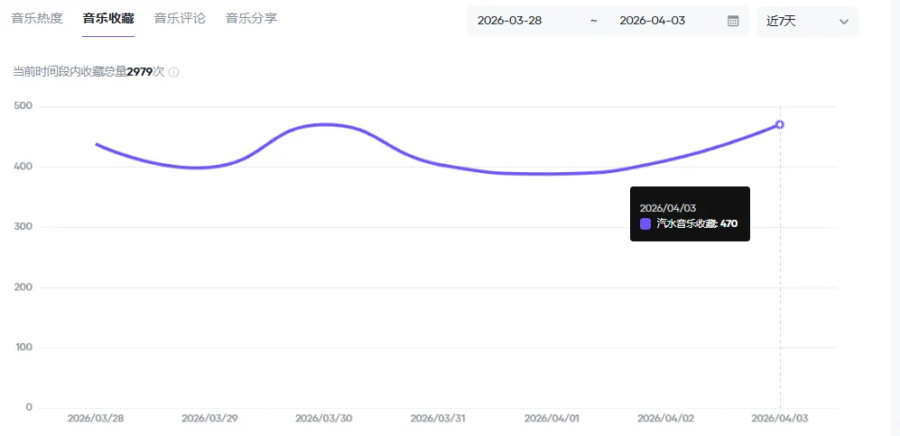
Task: Edit the end date 2026-04-03 field
Action: coord(652,21)
